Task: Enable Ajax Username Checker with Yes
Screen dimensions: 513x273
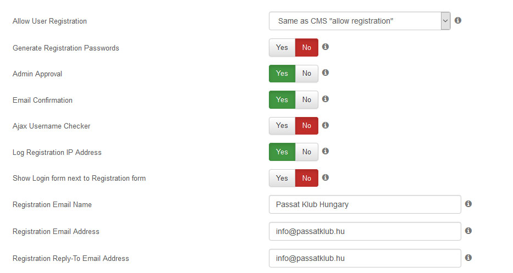Action: tap(282, 126)
